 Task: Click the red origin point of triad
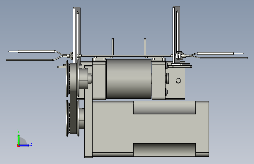[18, 146]
